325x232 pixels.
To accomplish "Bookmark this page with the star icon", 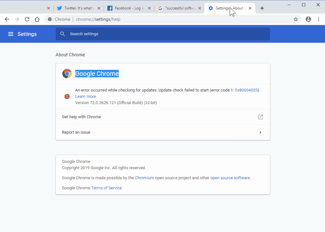I will click(x=296, y=19).
